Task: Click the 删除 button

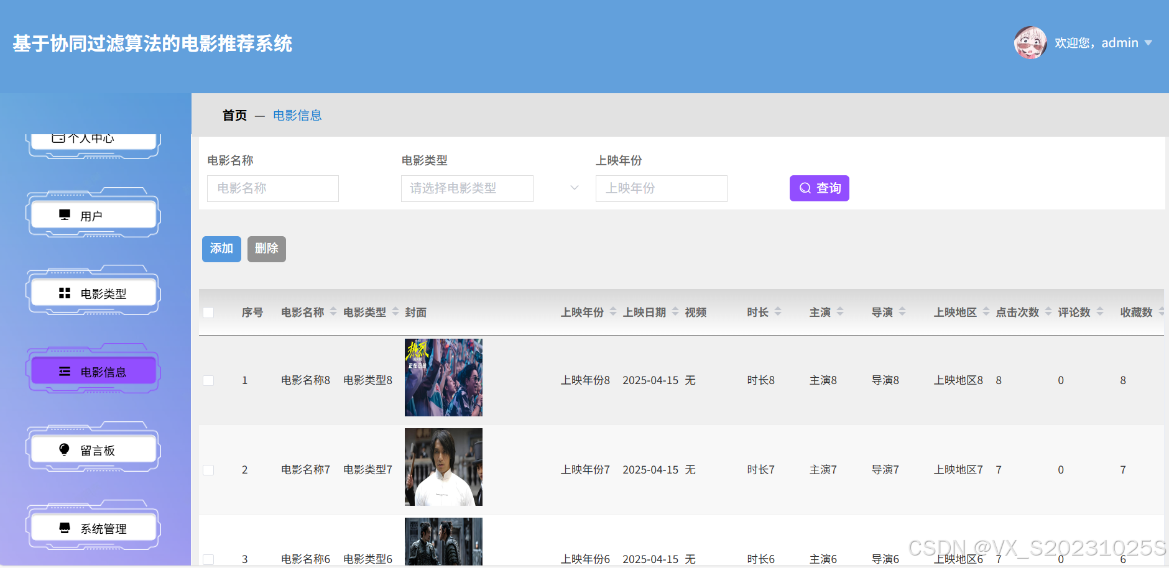Action: point(267,249)
